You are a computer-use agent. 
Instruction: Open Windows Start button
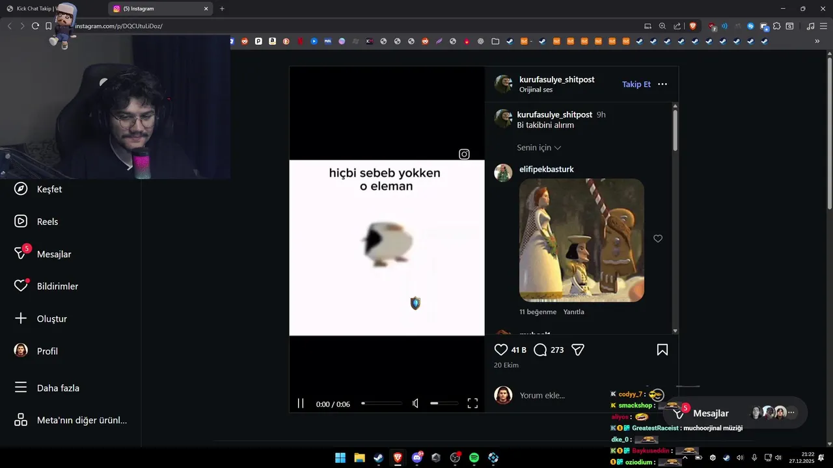(340, 458)
